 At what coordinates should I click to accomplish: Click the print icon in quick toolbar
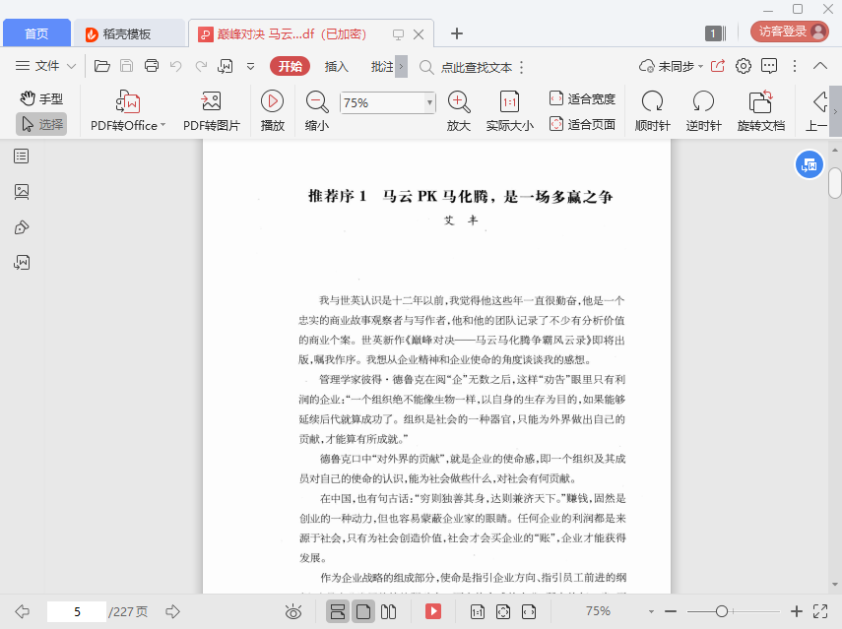point(152,67)
